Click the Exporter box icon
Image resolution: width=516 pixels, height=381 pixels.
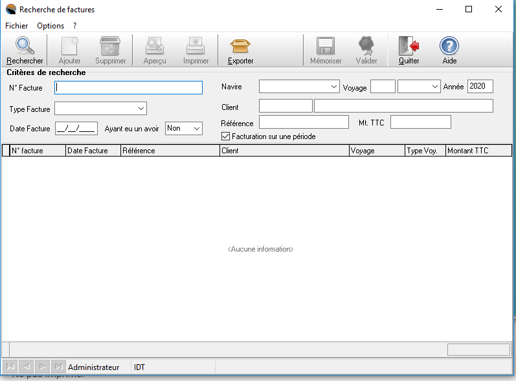tap(240, 47)
